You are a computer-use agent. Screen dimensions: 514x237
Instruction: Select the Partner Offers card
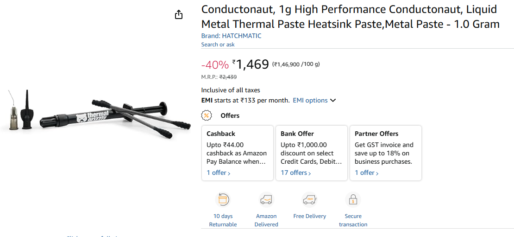pos(385,147)
